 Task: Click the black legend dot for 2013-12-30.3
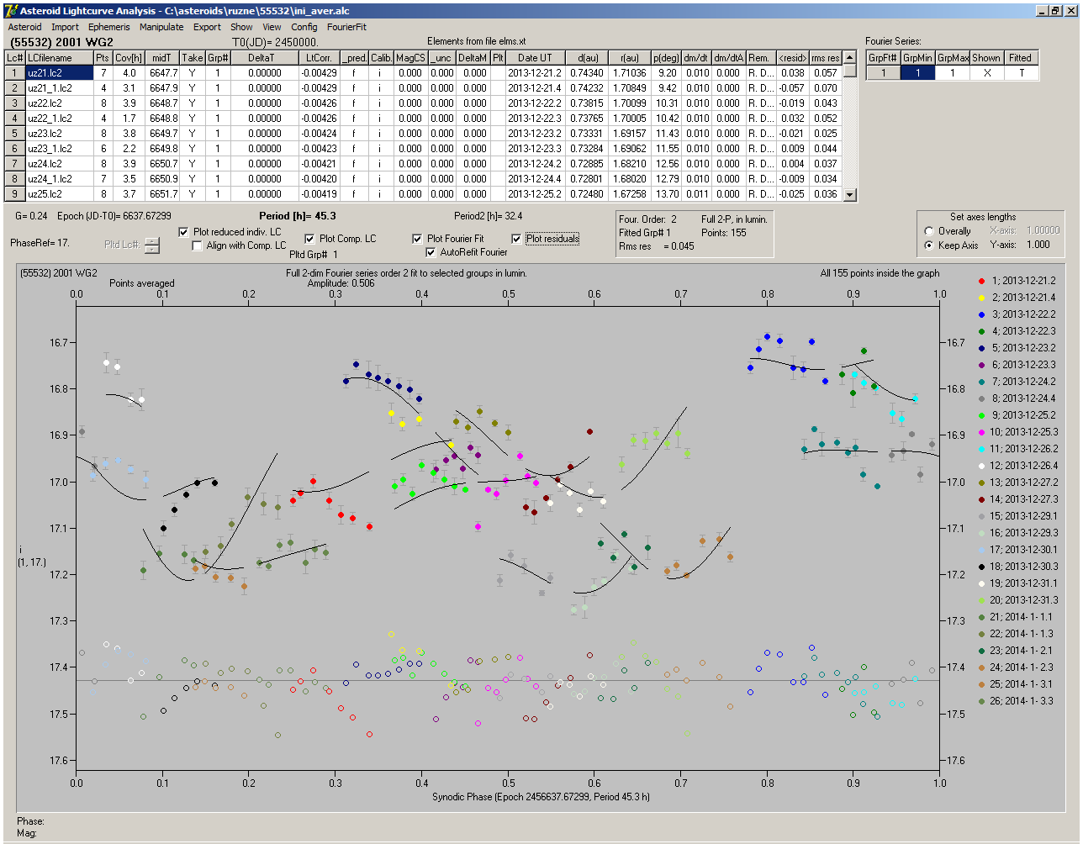click(980, 567)
